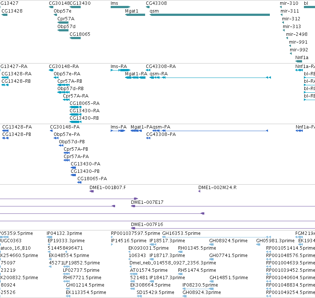The height and width of the screenshot is (298, 315).
Task: Click the RP001037597.5prime EST label
Action: (x=135, y=233)
